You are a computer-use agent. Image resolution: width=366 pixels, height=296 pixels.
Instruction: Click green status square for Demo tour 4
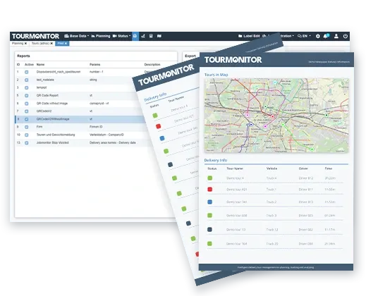210,178
